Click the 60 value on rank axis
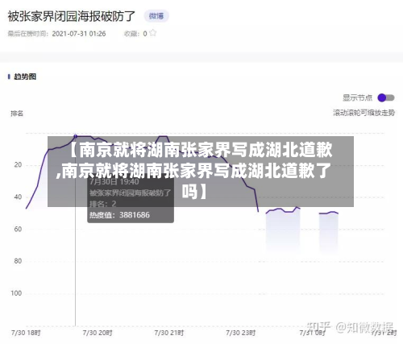This screenshot has height=344, width=403. pos(18,229)
